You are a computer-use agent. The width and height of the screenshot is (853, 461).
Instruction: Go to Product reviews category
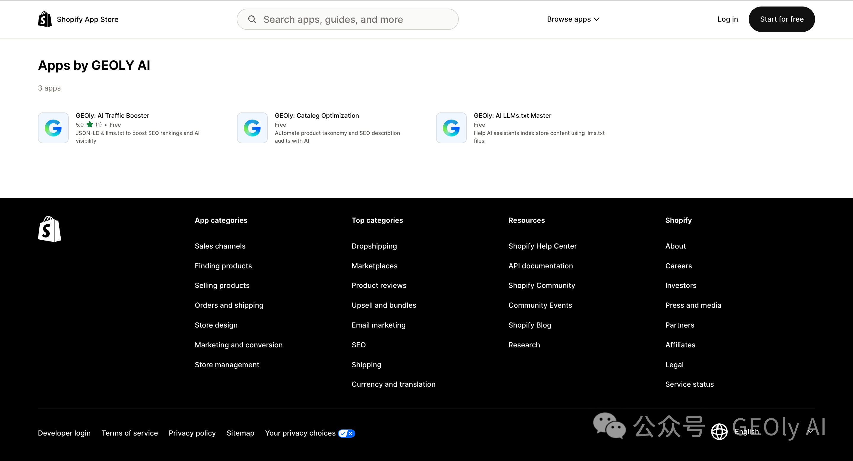click(x=379, y=286)
